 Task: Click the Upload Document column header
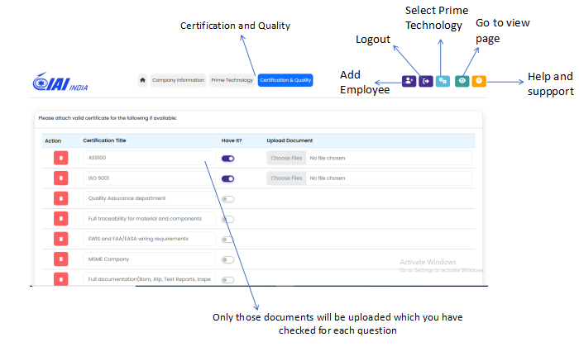tap(289, 140)
